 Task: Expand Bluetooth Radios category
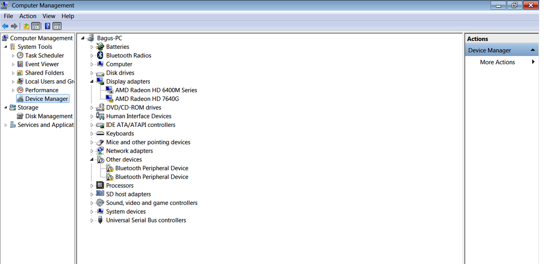(x=92, y=56)
